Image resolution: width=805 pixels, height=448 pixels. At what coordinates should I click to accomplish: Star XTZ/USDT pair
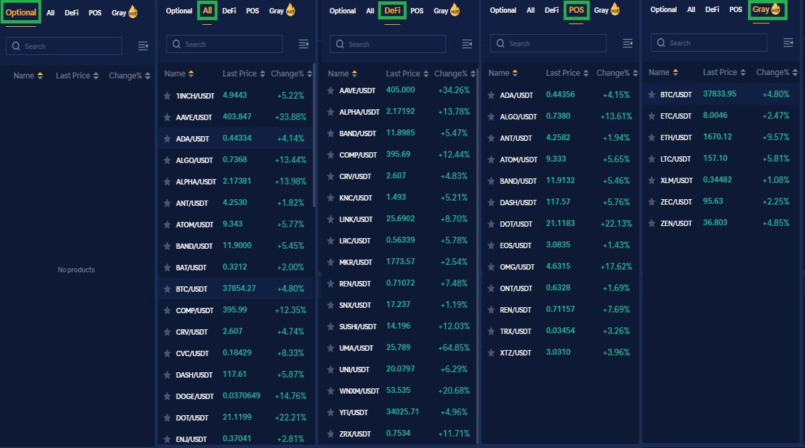click(491, 353)
